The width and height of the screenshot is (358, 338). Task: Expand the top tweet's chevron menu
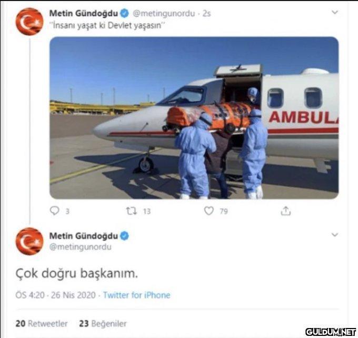click(334, 12)
